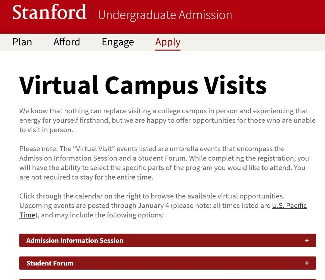Open the Engage menu
The height and width of the screenshot is (280, 325).
118,42
